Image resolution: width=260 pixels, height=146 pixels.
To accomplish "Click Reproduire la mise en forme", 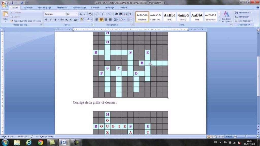I will click(26, 21).
